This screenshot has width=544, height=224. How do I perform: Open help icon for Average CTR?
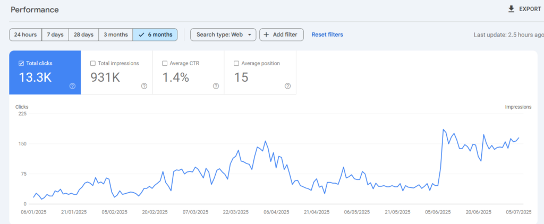pyautogui.click(x=216, y=86)
